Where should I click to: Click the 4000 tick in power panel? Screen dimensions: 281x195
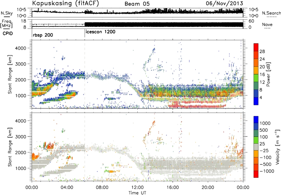21,48
